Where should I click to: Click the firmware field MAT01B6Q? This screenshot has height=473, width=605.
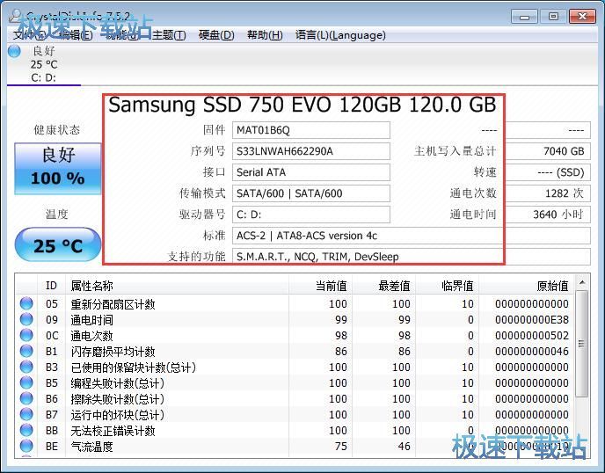pos(311,130)
